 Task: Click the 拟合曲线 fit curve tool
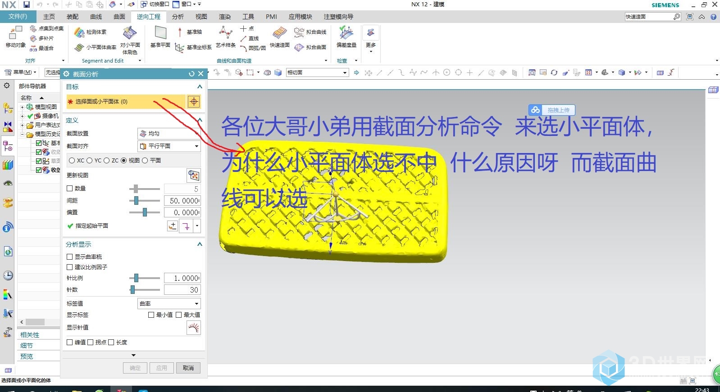(310, 32)
